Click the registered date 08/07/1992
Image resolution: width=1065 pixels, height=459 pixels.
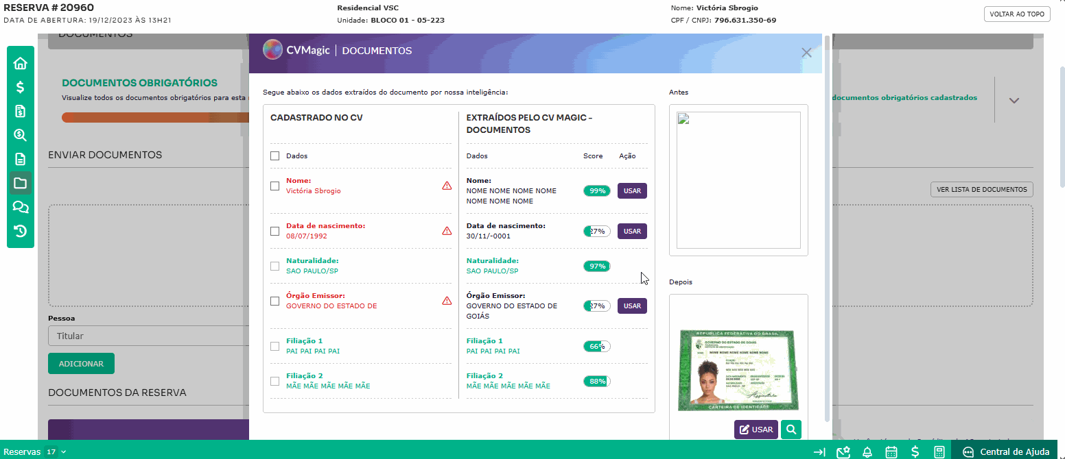click(307, 236)
